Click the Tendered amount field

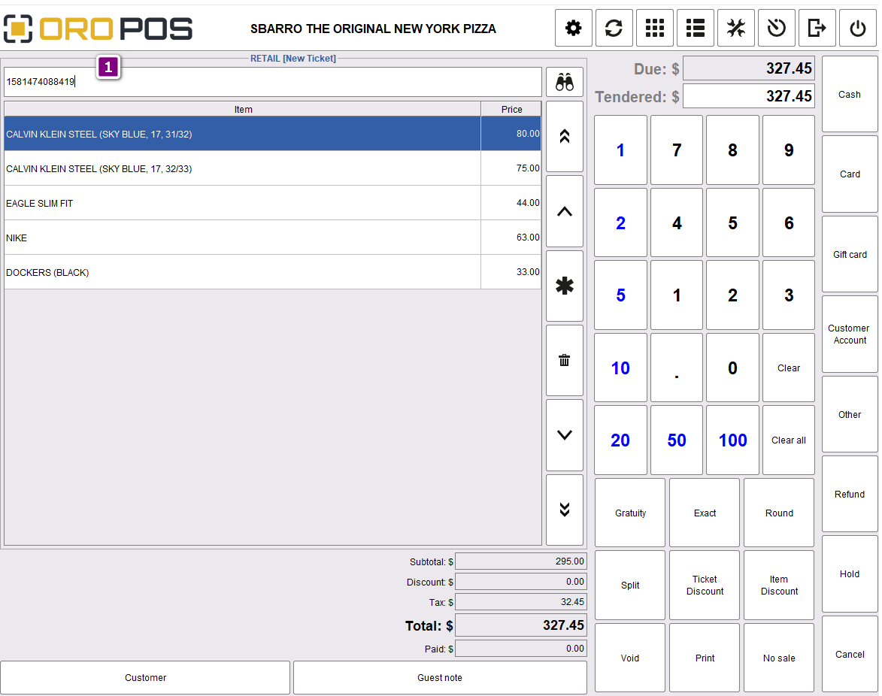point(749,96)
